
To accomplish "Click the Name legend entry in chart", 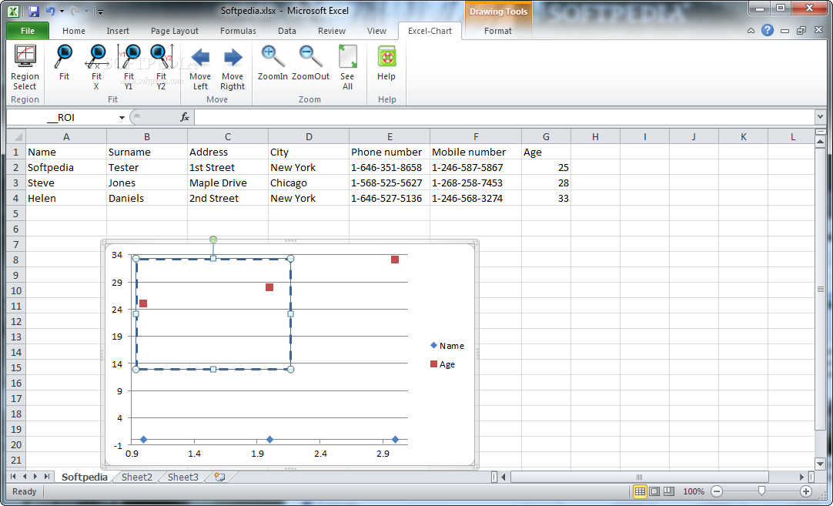I will pos(447,346).
